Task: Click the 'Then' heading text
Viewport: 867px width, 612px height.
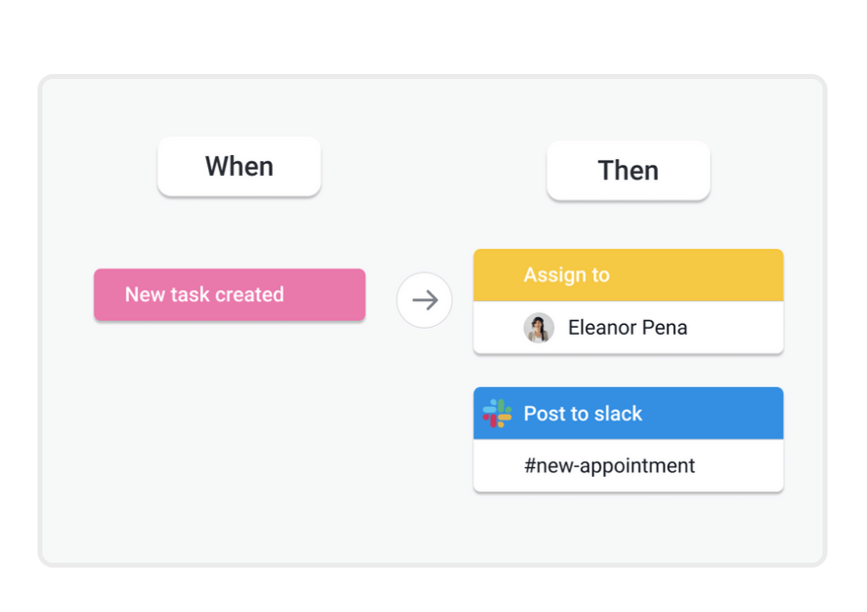Action: 628,171
